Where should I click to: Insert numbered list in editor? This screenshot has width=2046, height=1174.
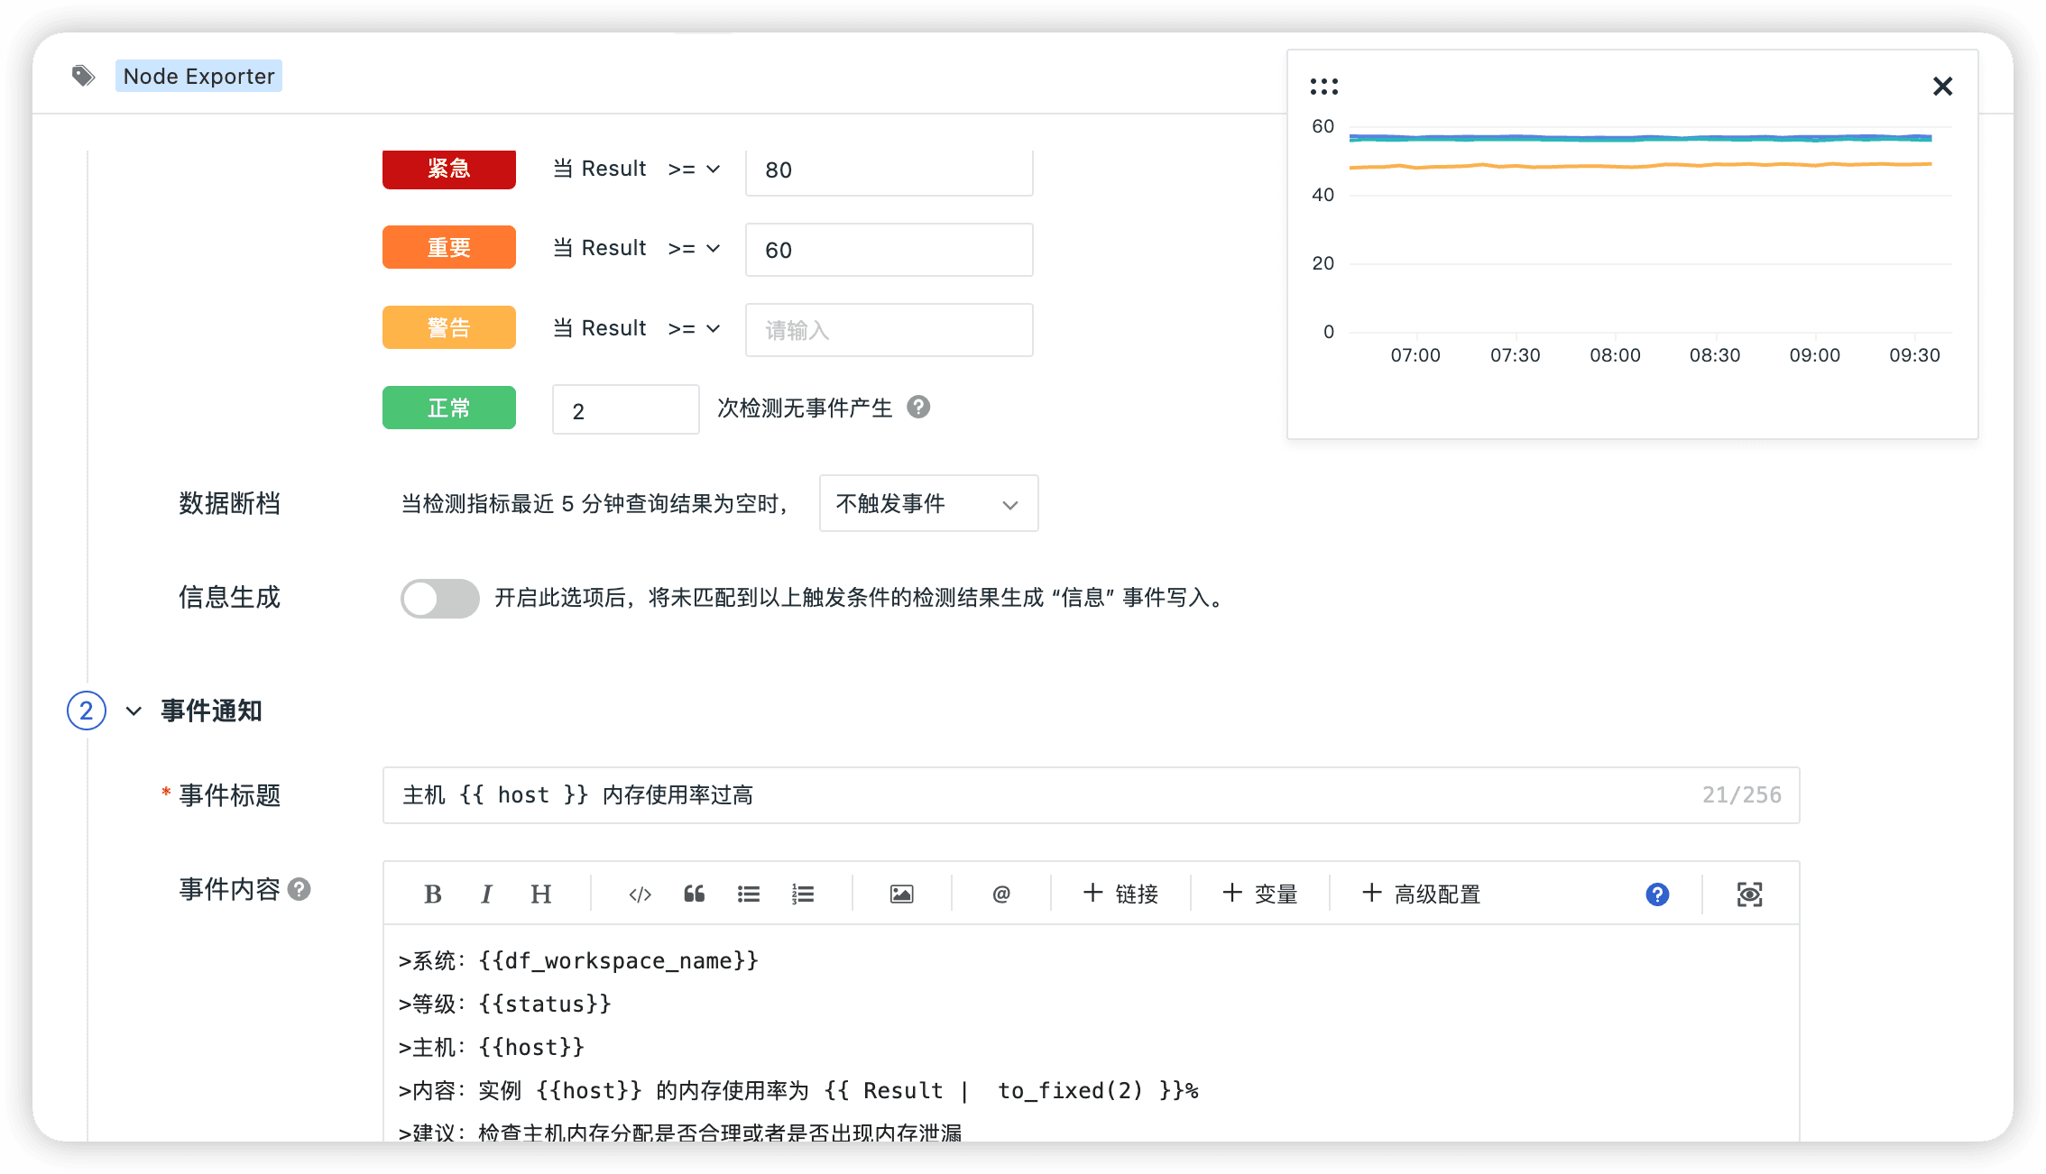coord(802,894)
